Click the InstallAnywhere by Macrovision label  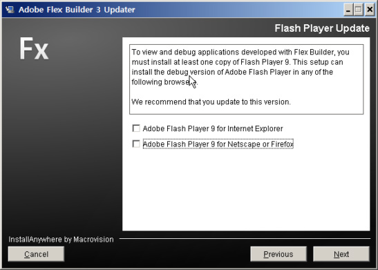61,240
